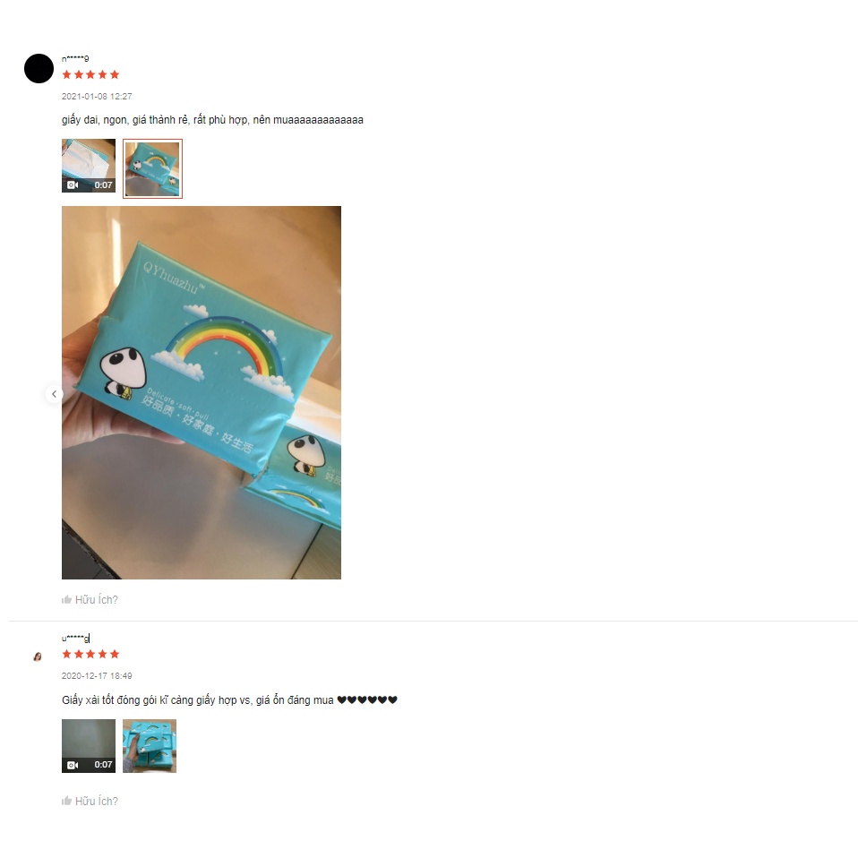Click the thumbs-up icon under the enlarged photo
Screen dimensions: 858x858
[67, 599]
